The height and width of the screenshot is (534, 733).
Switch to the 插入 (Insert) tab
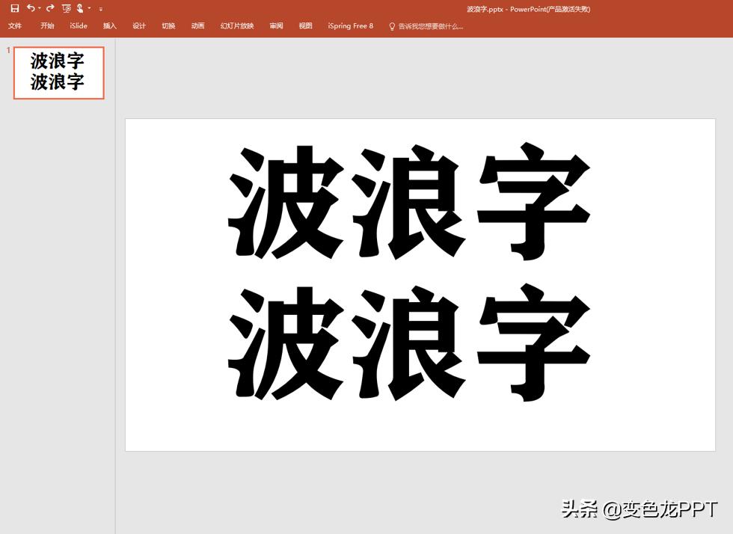(109, 25)
